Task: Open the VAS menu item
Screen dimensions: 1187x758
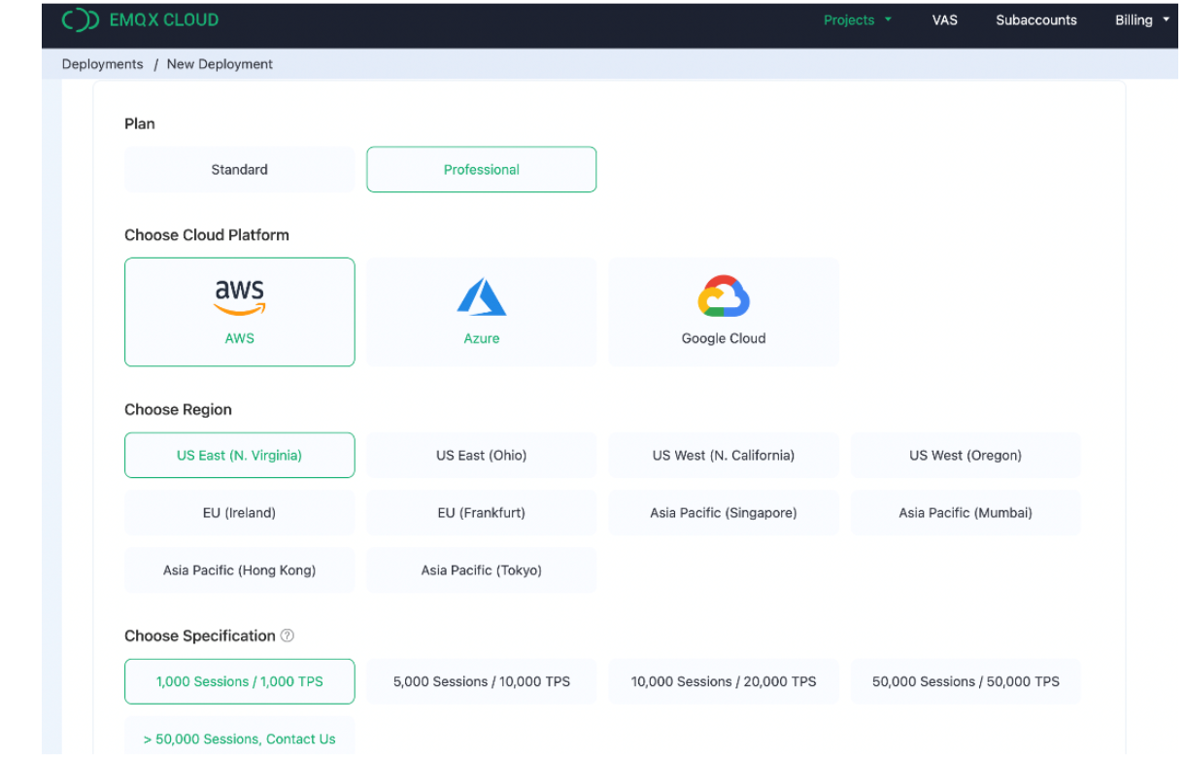Action: pyautogui.click(x=944, y=19)
